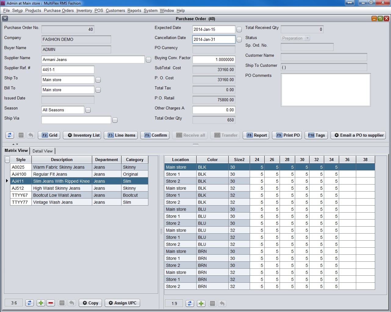Remove selected style with the red minus icon
Image resolution: width=391 pixels, height=312 pixels.
pyautogui.click(x=51, y=303)
